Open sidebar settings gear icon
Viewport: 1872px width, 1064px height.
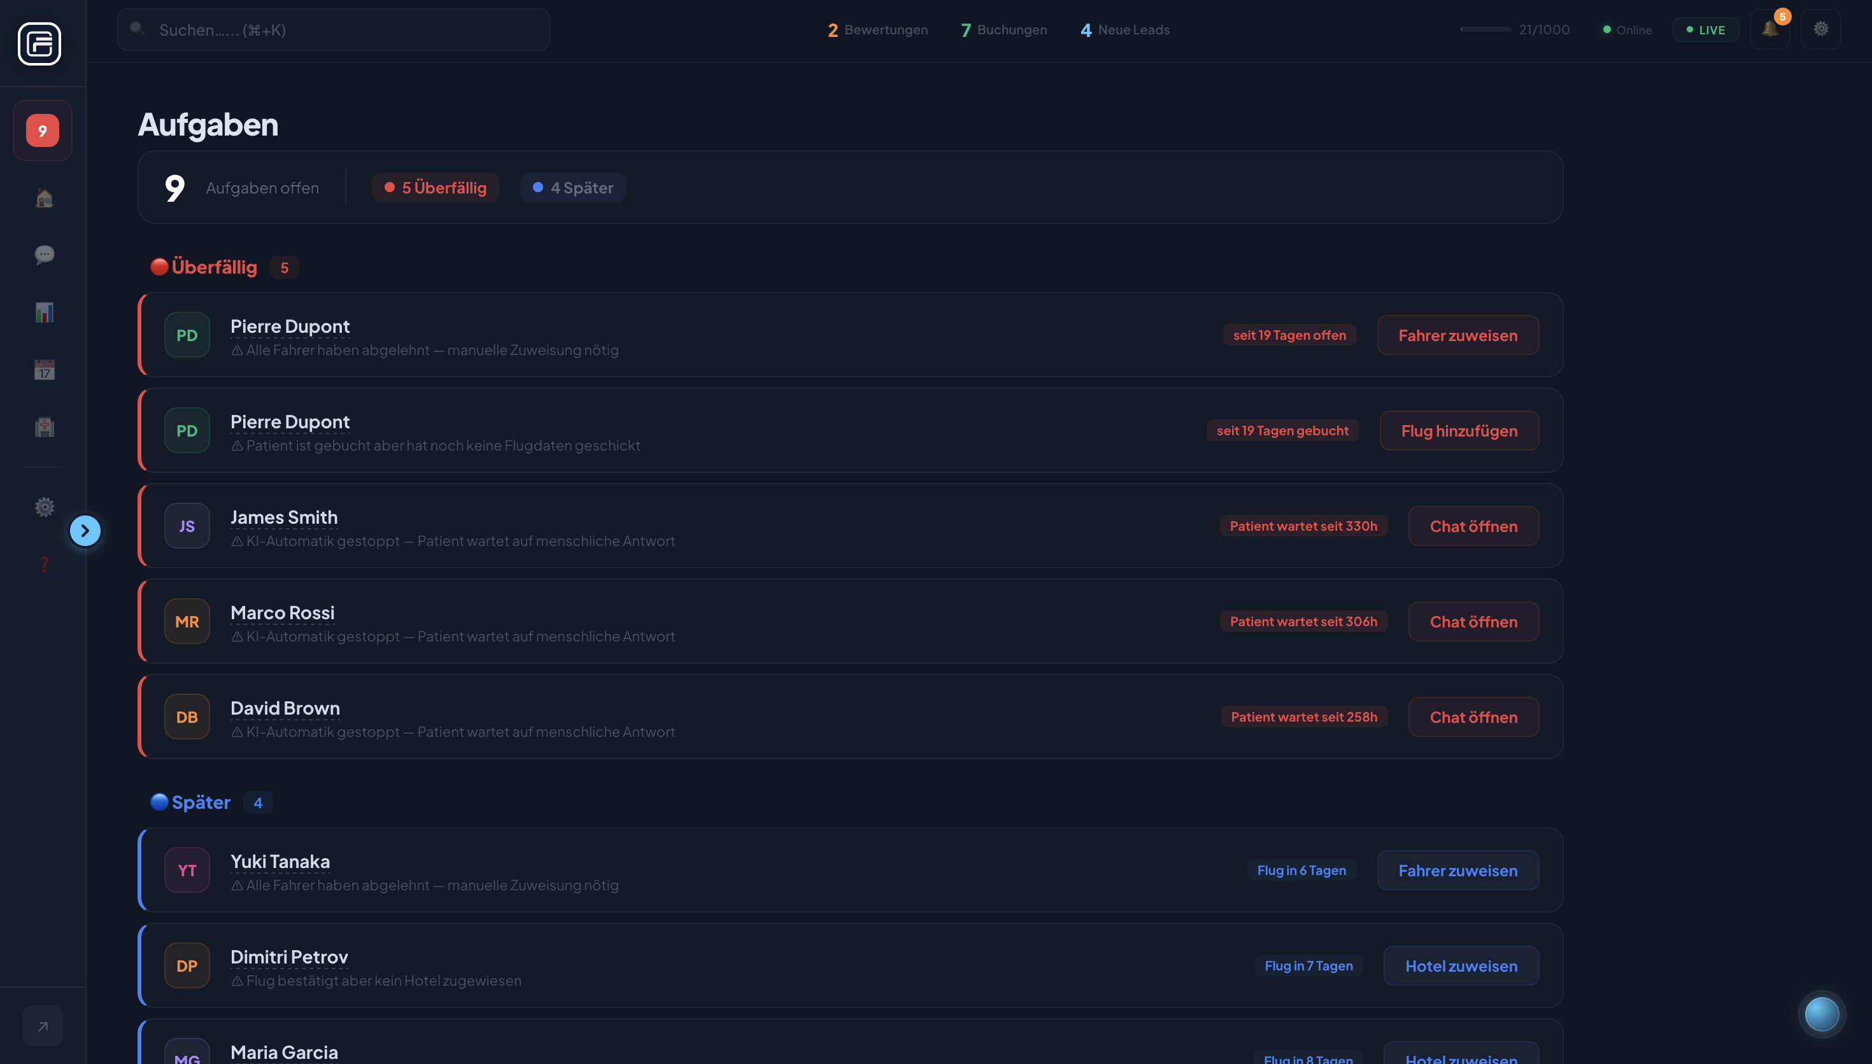tap(43, 507)
